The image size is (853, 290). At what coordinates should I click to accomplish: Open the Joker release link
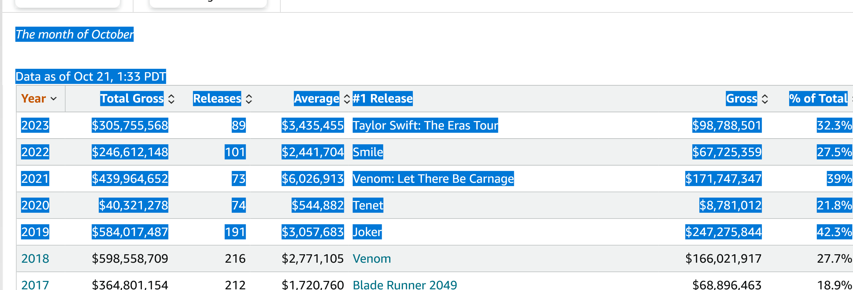click(x=367, y=232)
